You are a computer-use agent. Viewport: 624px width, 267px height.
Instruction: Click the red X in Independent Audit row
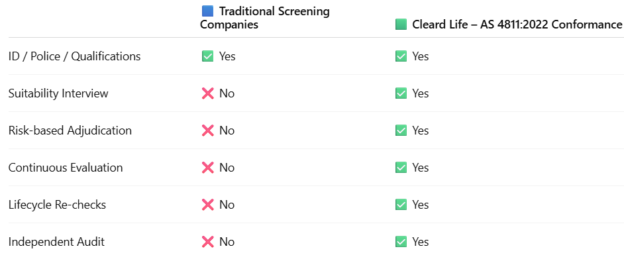(208, 242)
